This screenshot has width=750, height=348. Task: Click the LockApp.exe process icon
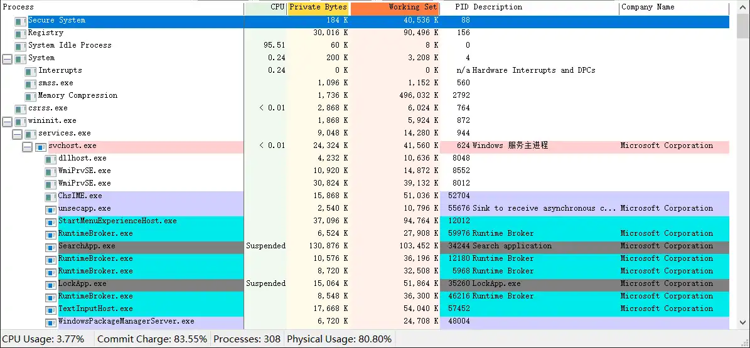pos(50,284)
